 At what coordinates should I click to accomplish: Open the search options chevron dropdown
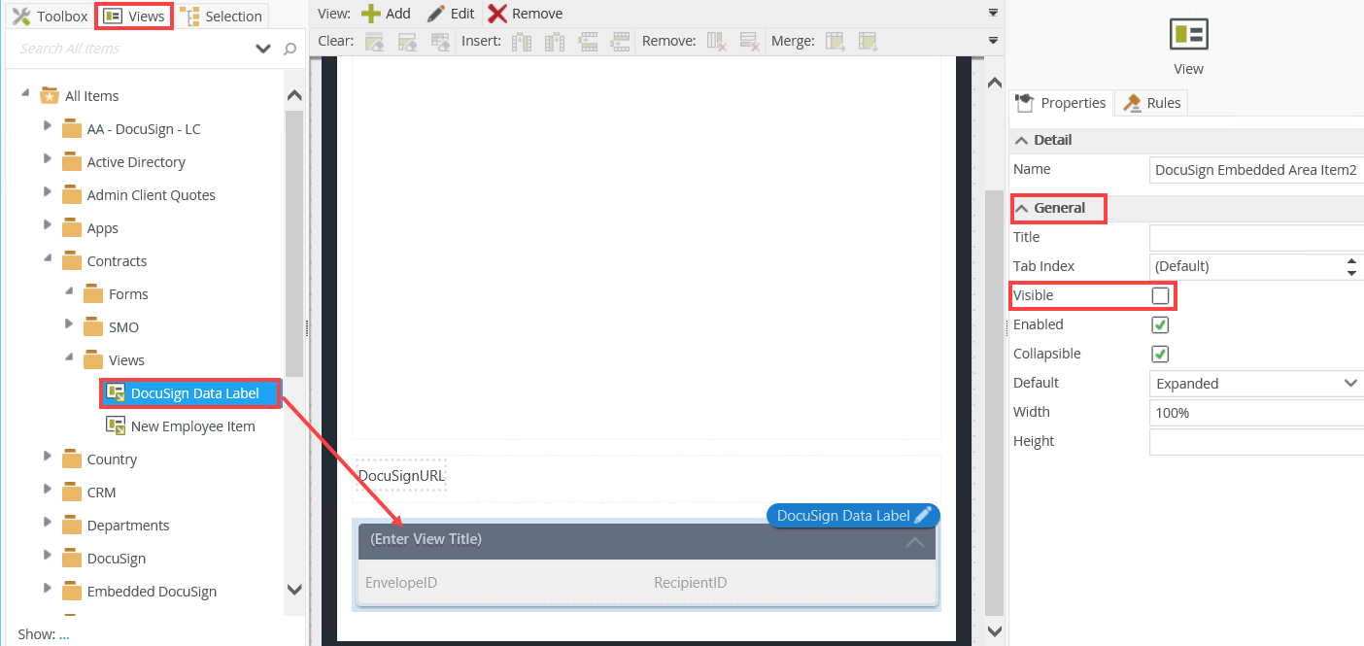coord(263,49)
